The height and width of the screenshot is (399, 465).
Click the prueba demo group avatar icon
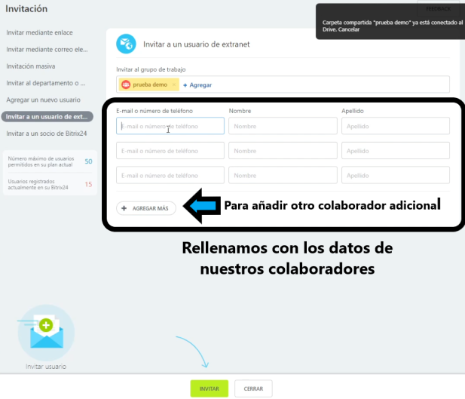[x=126, y=84]
